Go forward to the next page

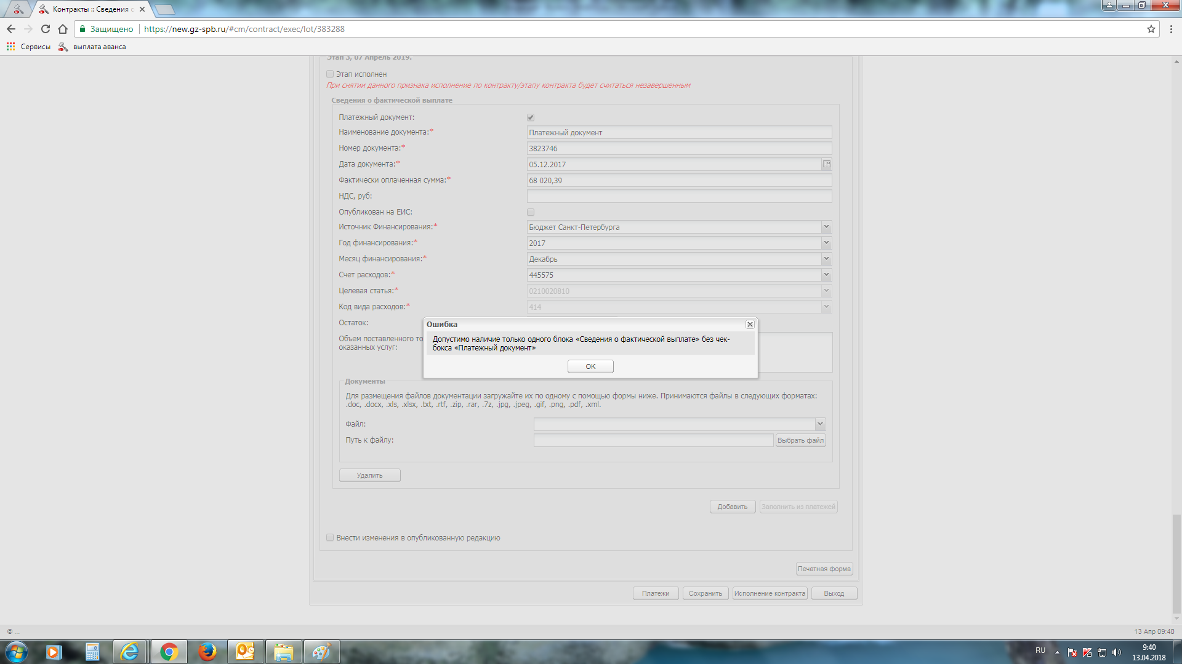(28, 29)
